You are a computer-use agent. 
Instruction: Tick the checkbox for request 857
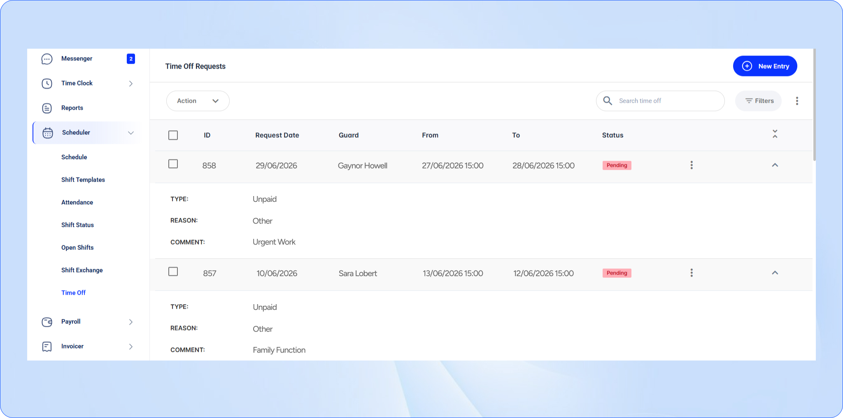[173, 272]
